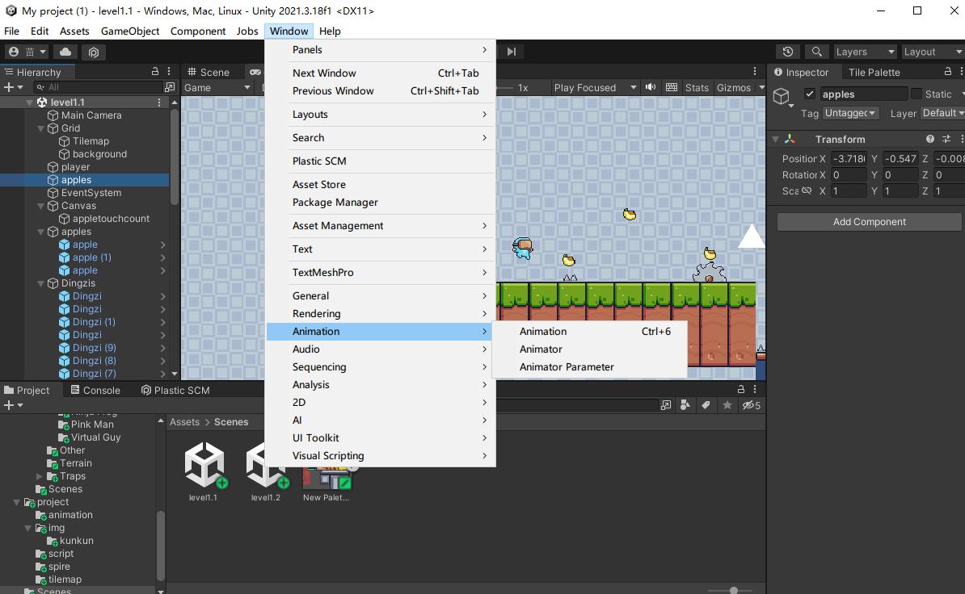Screen dimensions: 965x594
Task: Click the plus icon in the Hierarchy panel
Action: click(x=8, y=86)
